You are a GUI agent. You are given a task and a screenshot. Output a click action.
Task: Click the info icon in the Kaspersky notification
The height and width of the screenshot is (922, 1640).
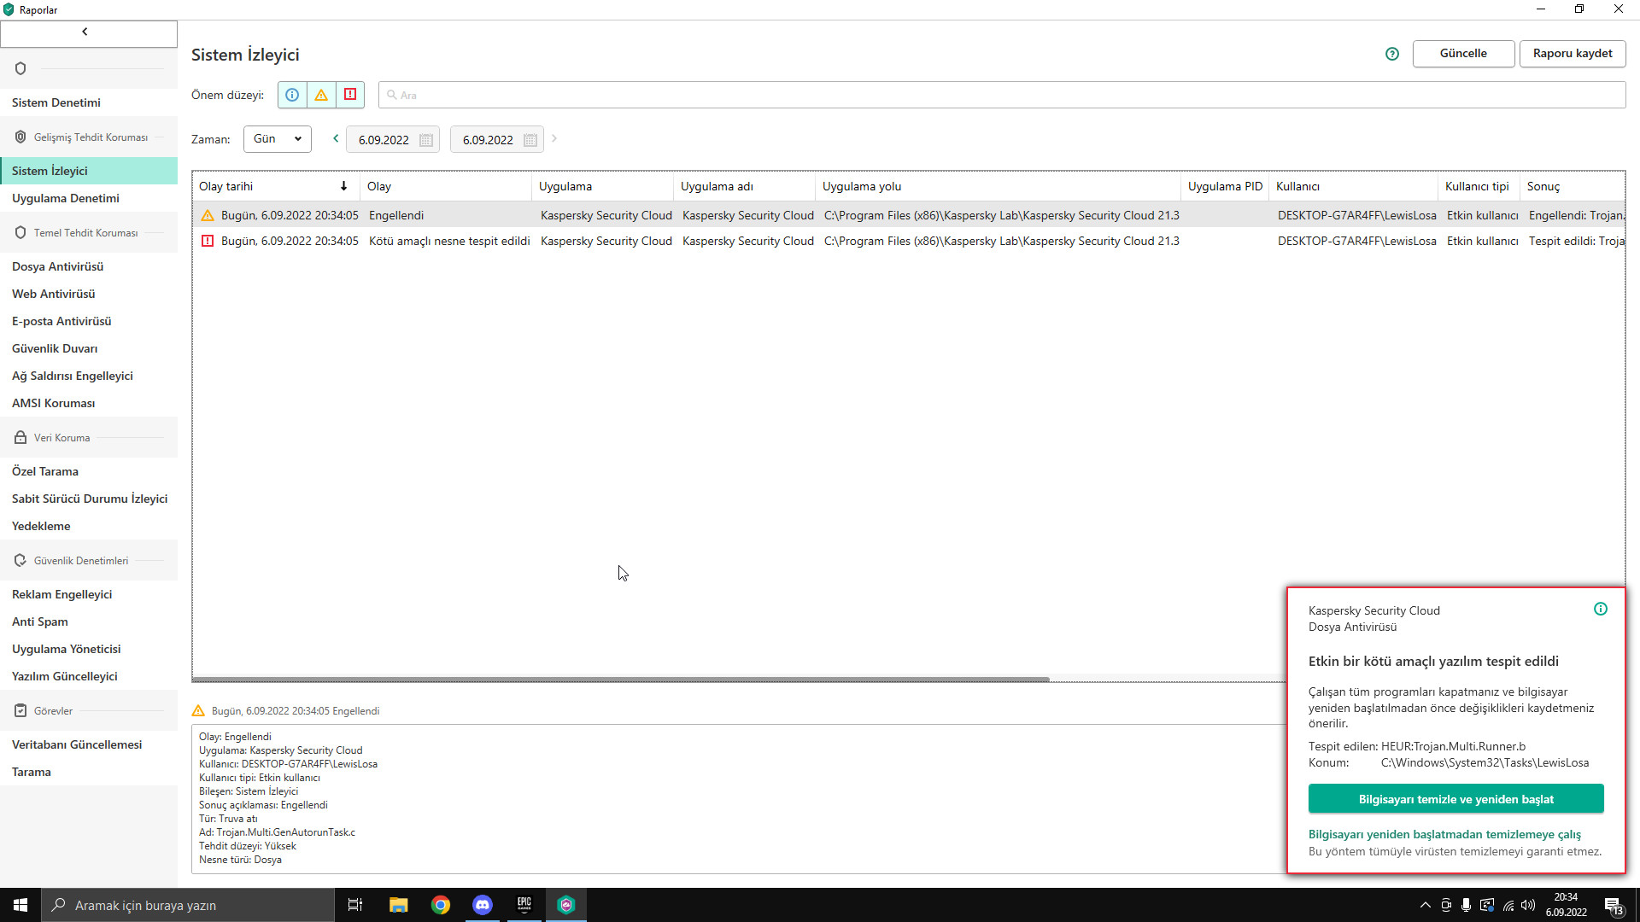[1601, 609]
